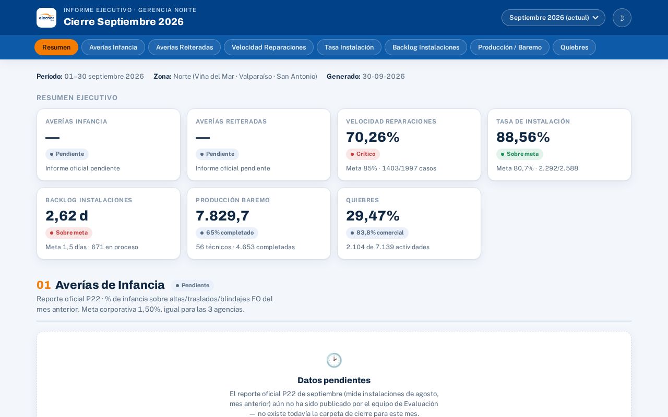Switch to Backlog Instalaciones tab
The height and width of the screenshot is (417, 668).
[x=426, y=47]
